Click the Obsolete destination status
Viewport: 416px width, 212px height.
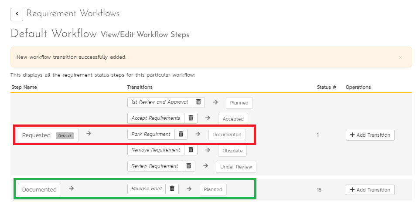click(x=232, y=151)
